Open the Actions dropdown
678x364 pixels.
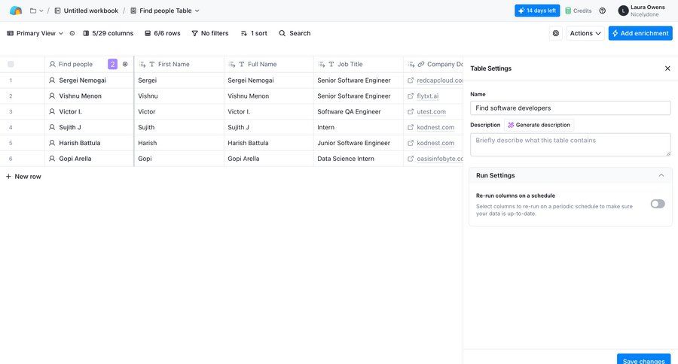coord(585,33)
